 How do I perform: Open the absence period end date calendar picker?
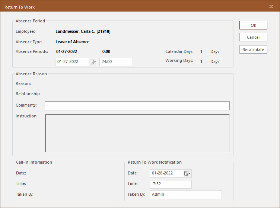93,62
